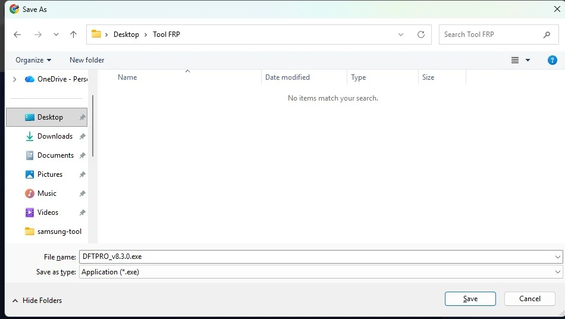Open the Save as type combo box
565x319 pixels.
coord(321,272)
